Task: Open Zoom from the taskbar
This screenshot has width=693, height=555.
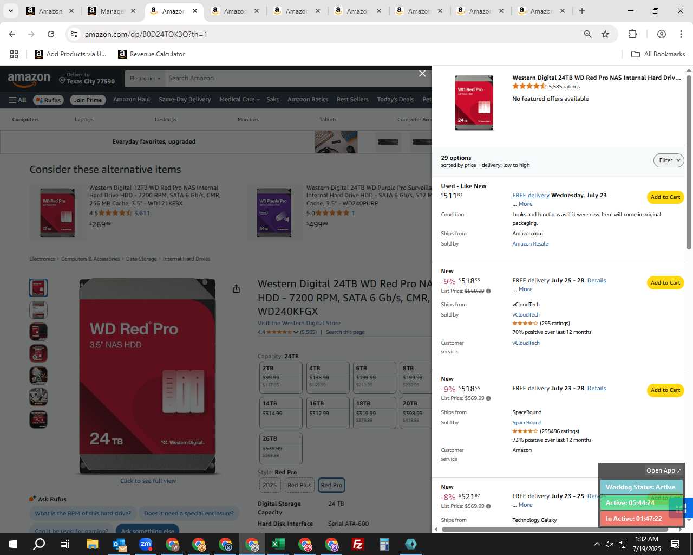Action: pos(146,544)
